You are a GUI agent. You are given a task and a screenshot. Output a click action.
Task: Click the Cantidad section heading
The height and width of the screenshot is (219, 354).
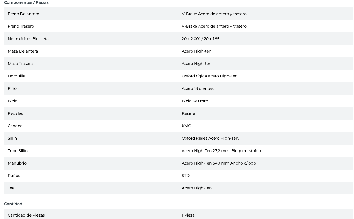(13, 204)
